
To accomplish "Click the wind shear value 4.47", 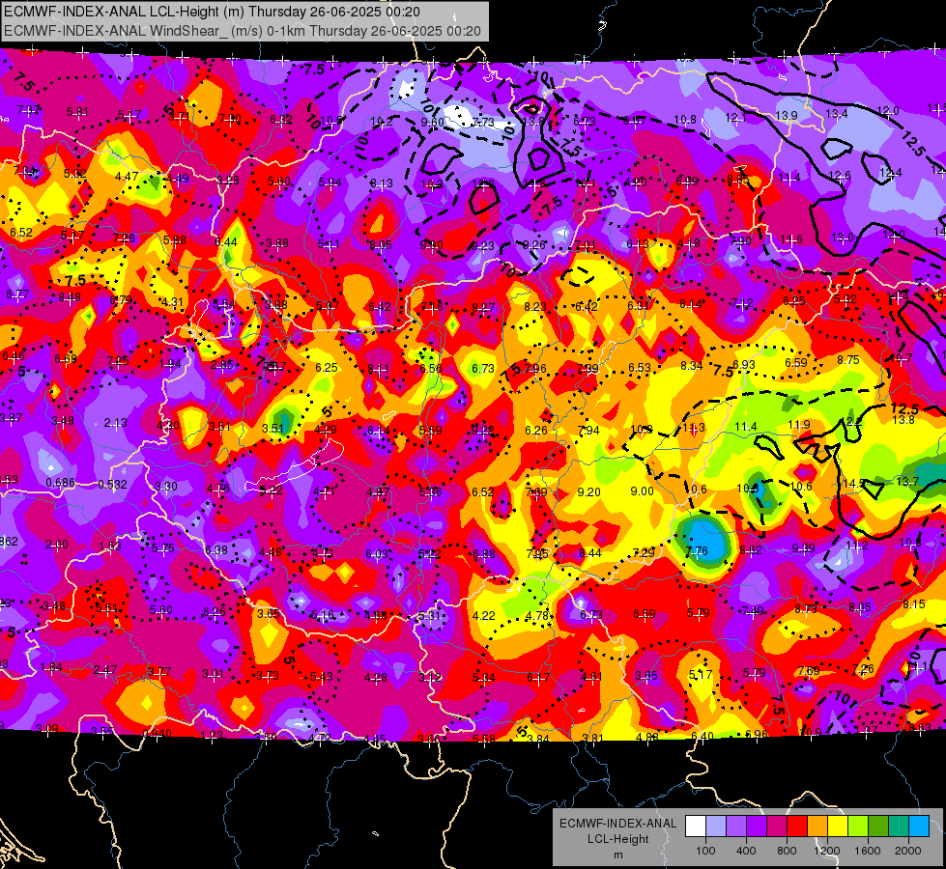I will click(127, 177).
